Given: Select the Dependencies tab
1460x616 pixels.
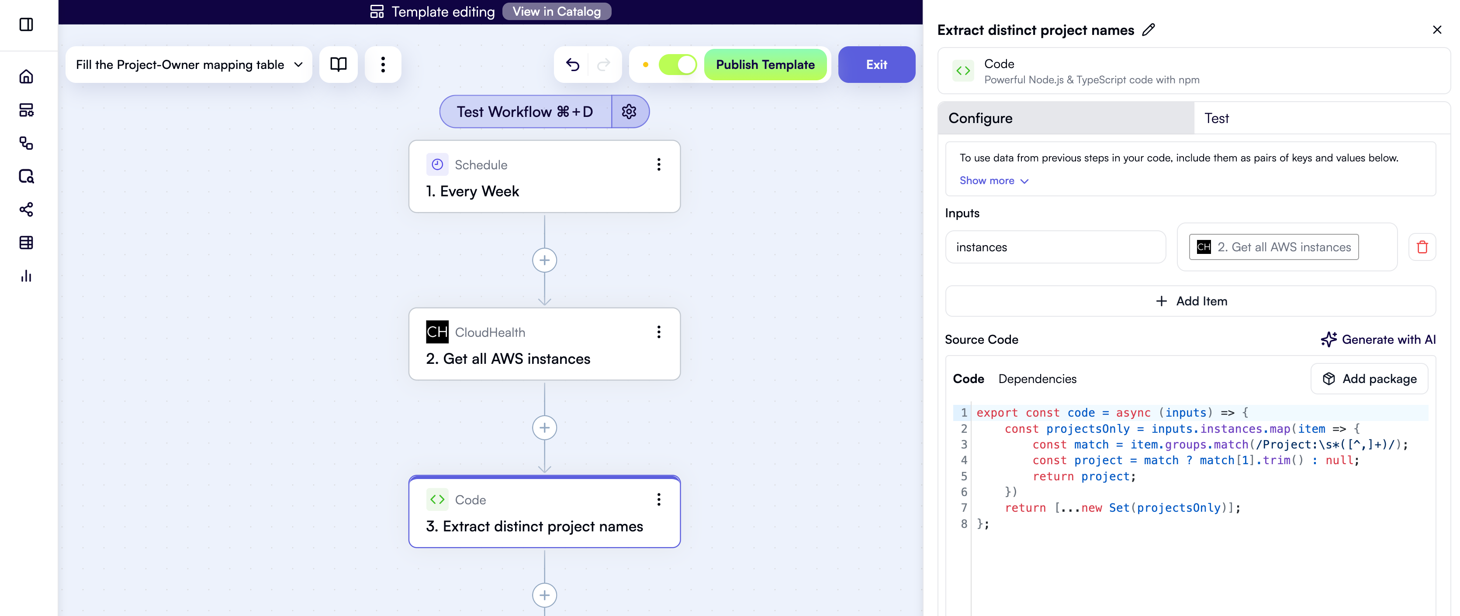Looking at the screenshot, I should pos(1037,379).
